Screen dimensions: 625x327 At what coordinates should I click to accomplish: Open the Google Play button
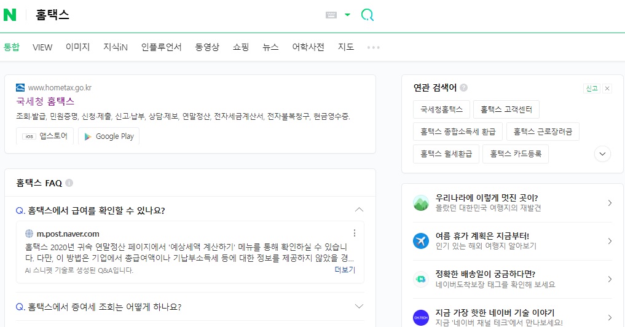tap(109, 136)
